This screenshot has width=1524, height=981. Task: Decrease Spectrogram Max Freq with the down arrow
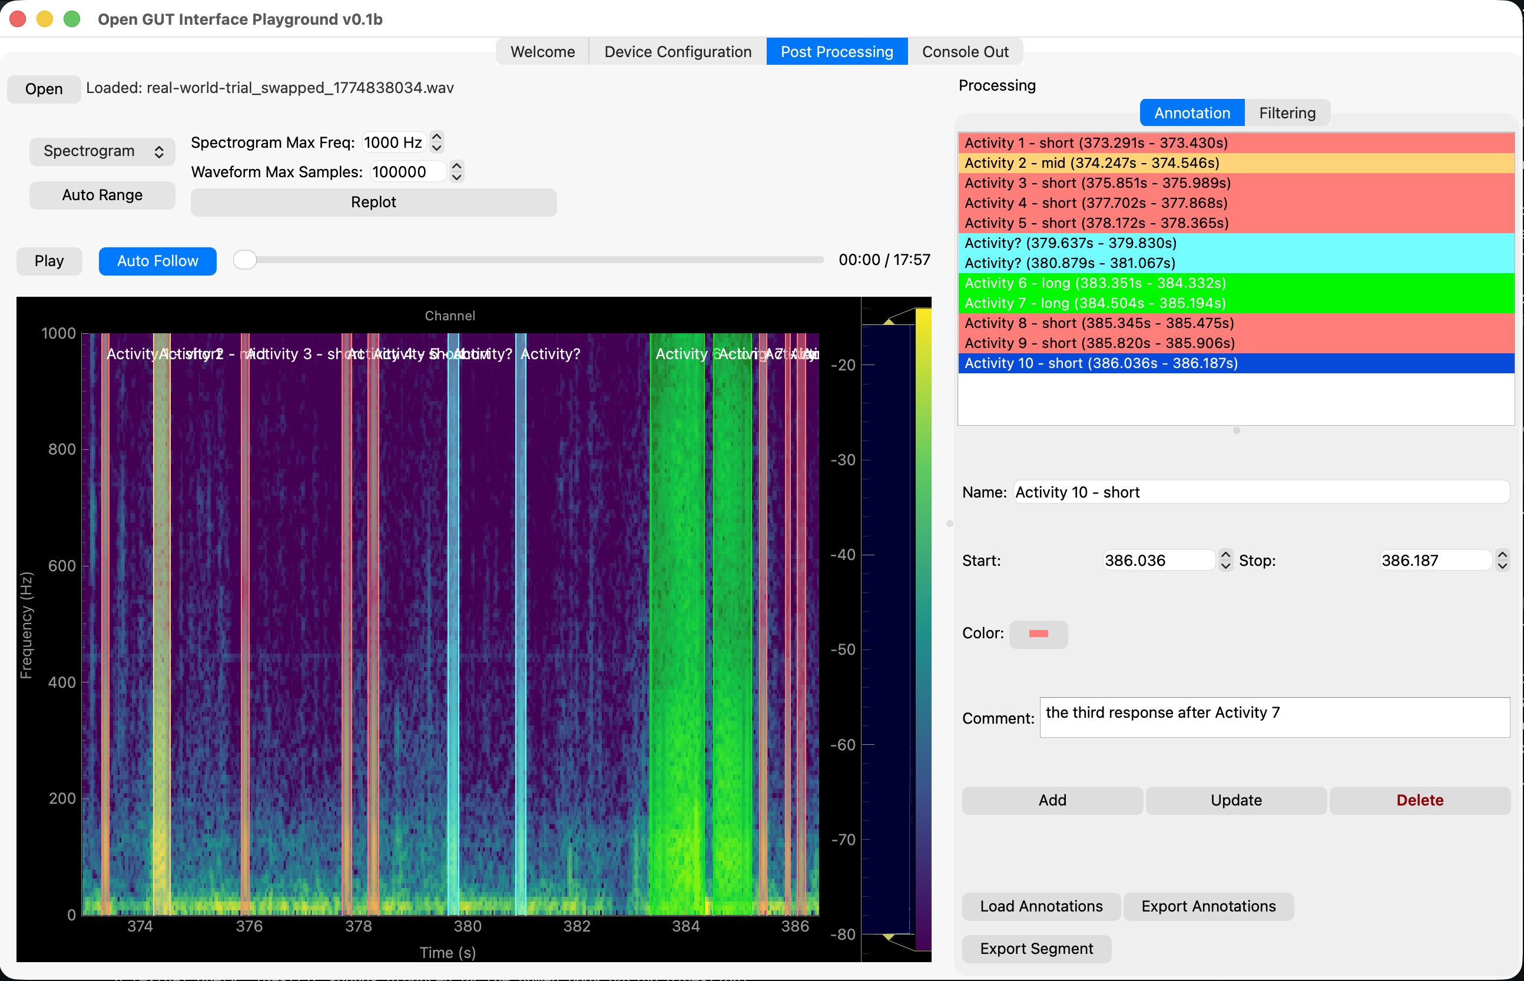[437, 148]
